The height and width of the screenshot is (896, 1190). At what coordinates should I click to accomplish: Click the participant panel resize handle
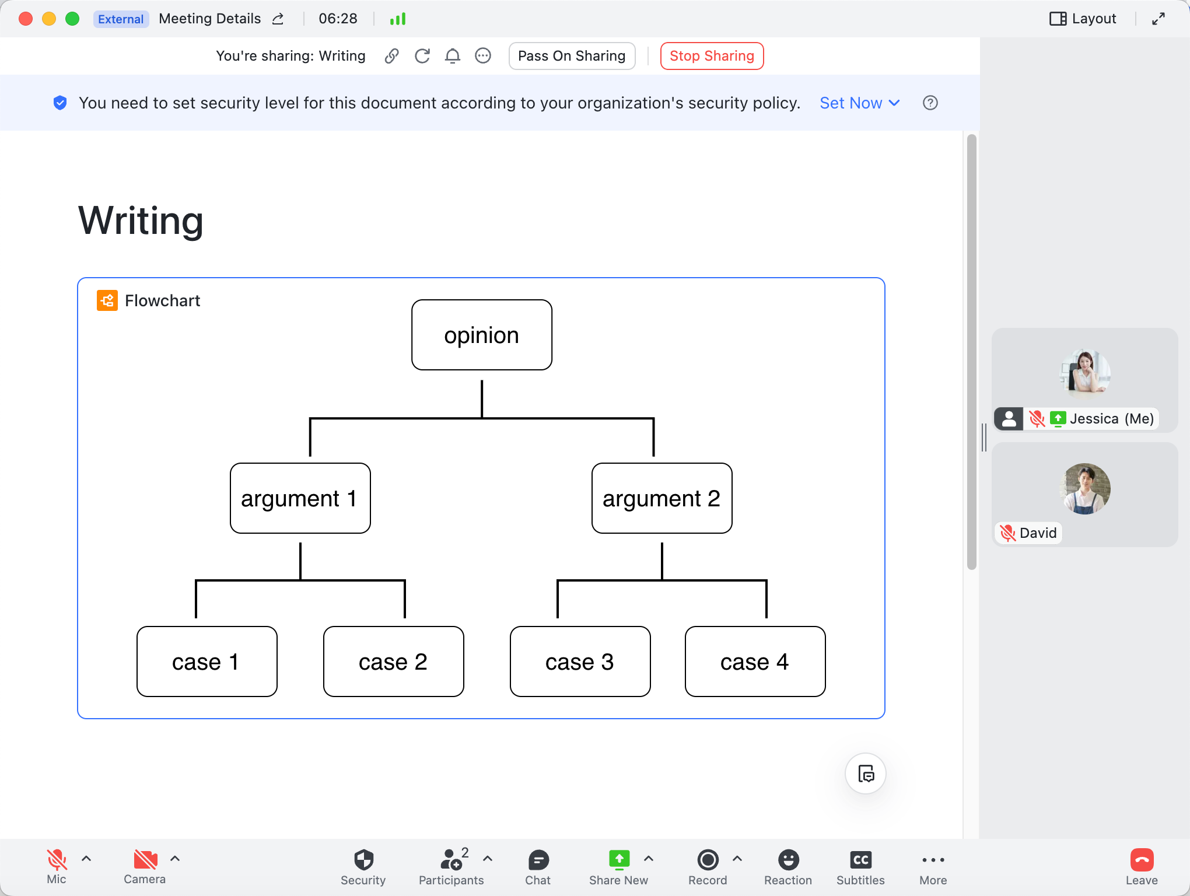point(984,437)
